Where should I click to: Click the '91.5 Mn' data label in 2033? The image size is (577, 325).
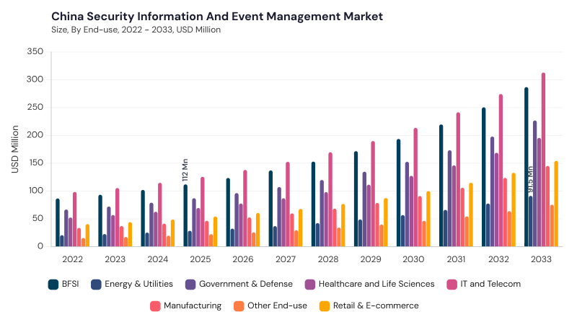tap(530, 179)
